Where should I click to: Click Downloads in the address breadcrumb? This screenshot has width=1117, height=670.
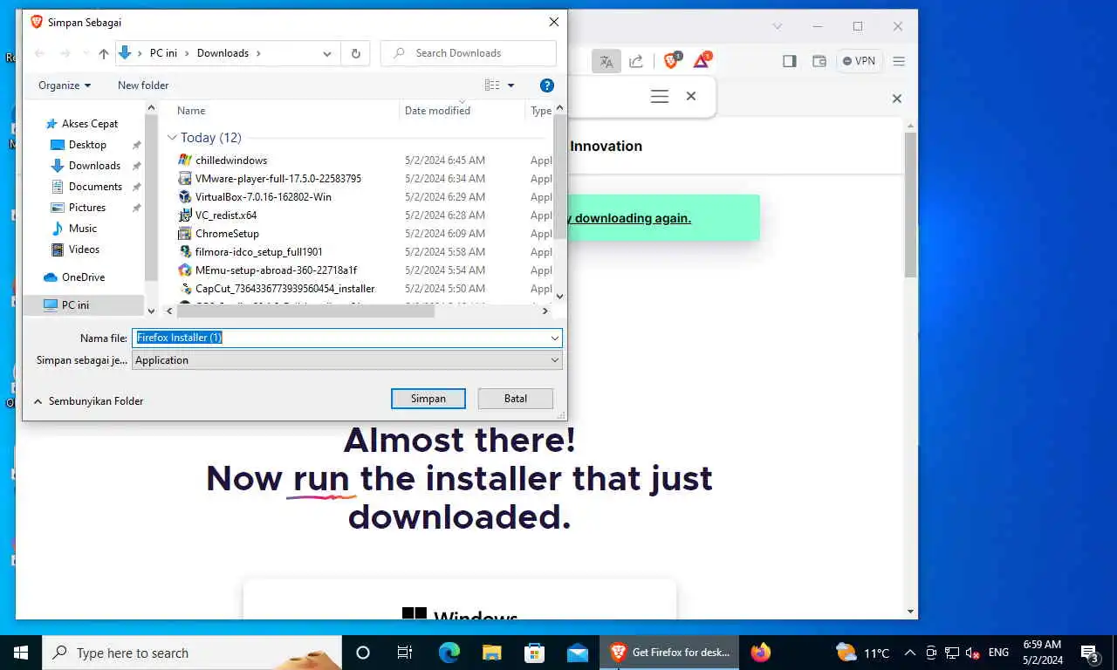(x=223, y=53)
